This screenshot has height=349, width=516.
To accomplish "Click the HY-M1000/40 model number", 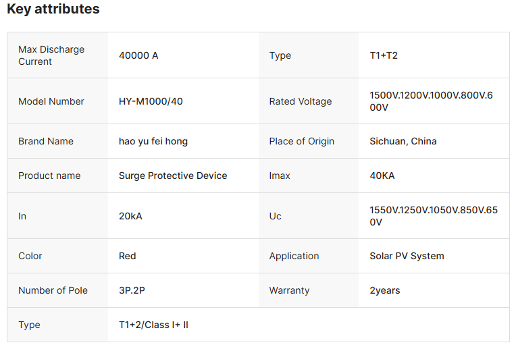I will (151, 101).
